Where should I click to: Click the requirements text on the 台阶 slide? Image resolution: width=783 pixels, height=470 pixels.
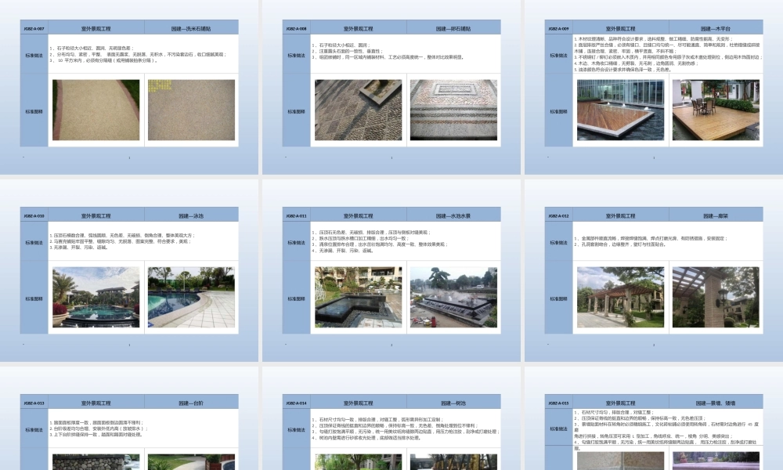pyautogui.click(x=99, y=428)
